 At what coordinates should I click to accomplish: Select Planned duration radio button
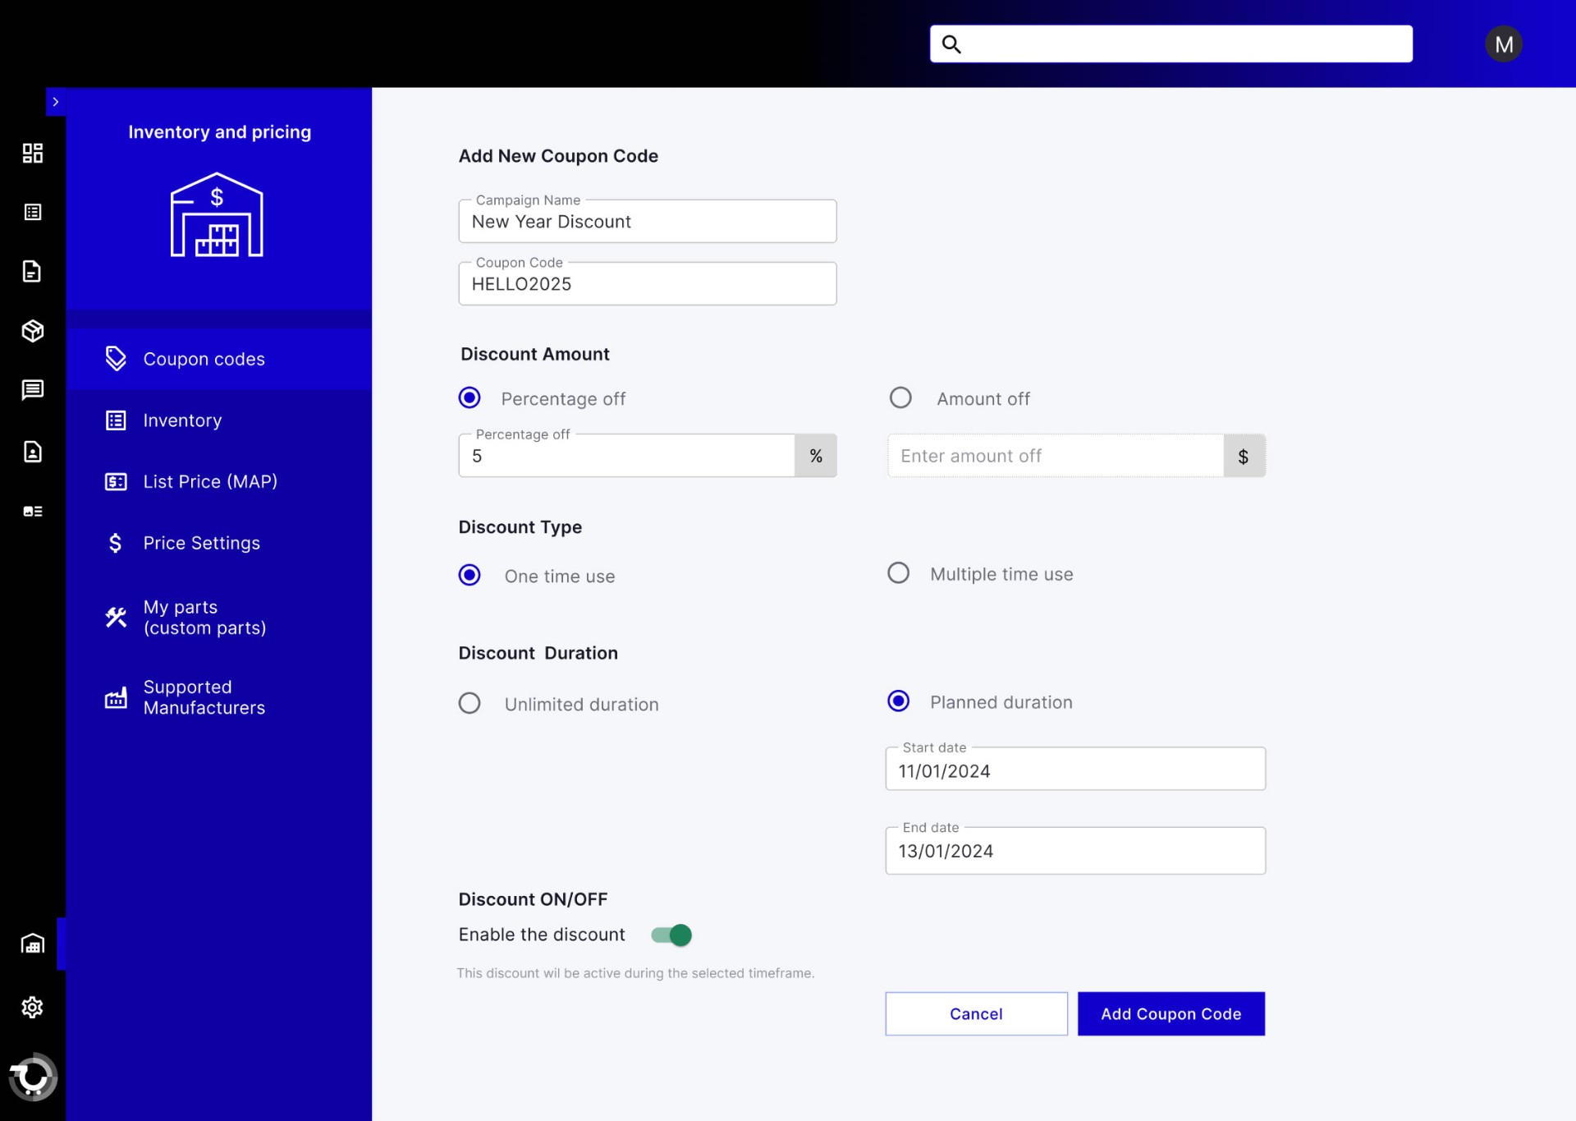(899, 701)
